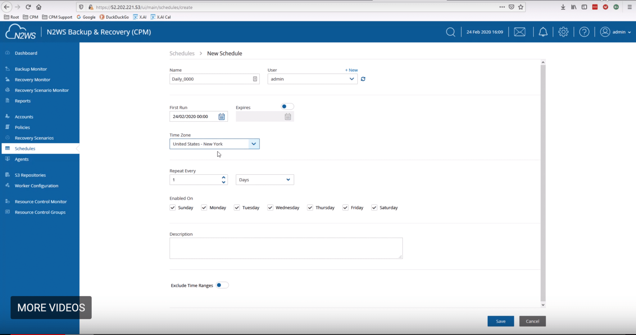The height and width of the screenshot is (335, 636).
Task: Save the new schedule
Action: [500, 321]
